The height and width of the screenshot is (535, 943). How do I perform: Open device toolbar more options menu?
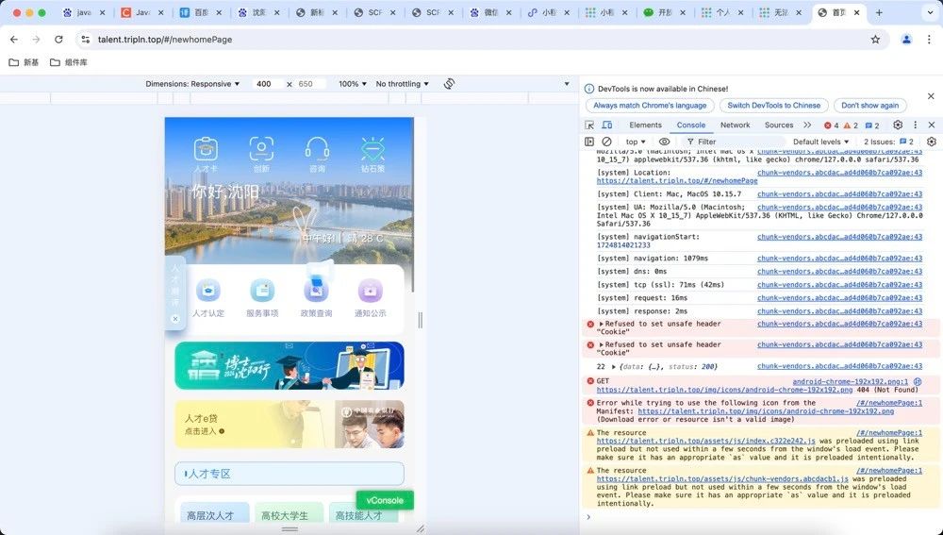coord(567,84)
